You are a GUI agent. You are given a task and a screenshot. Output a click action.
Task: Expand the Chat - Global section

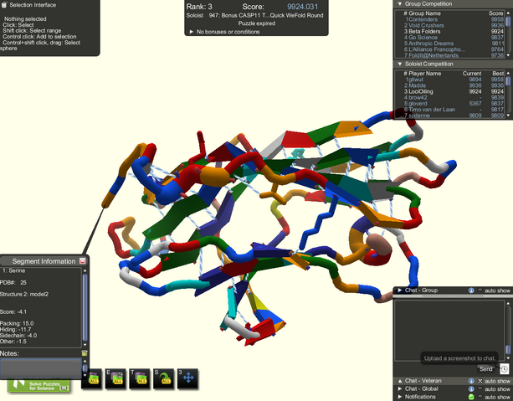coord(399,389)
